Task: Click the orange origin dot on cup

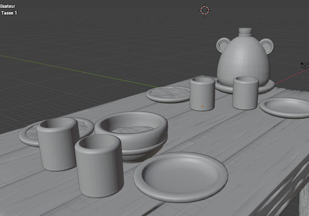Action: click(202, 106)
